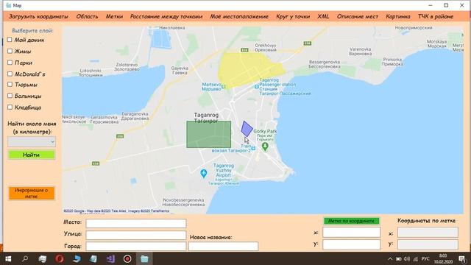Click the Primorka label on map
Image resolution: width=471 pixels, height=265 pixels.
[x=392, y=62]
